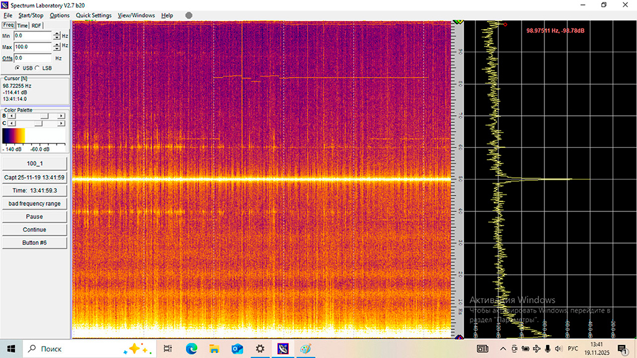Click the microphone icon in the system tray
This screenshot has height=358, width=637.
(x=547, y=349)
